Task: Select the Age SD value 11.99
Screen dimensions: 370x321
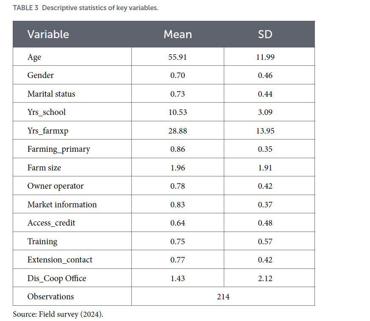Action: point(265,57)
